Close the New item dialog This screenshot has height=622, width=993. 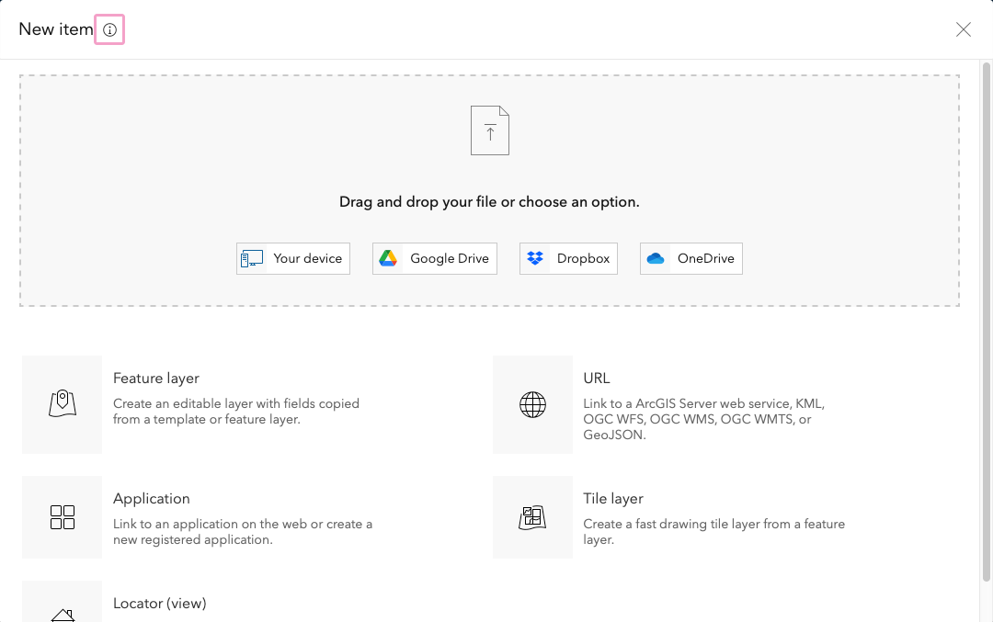coord(964,29)
